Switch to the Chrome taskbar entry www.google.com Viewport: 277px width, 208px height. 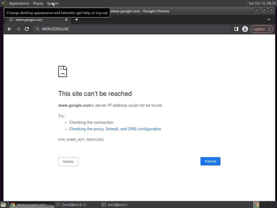click(32, 205)
